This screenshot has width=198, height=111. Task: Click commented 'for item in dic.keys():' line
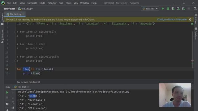pos(37,32)
